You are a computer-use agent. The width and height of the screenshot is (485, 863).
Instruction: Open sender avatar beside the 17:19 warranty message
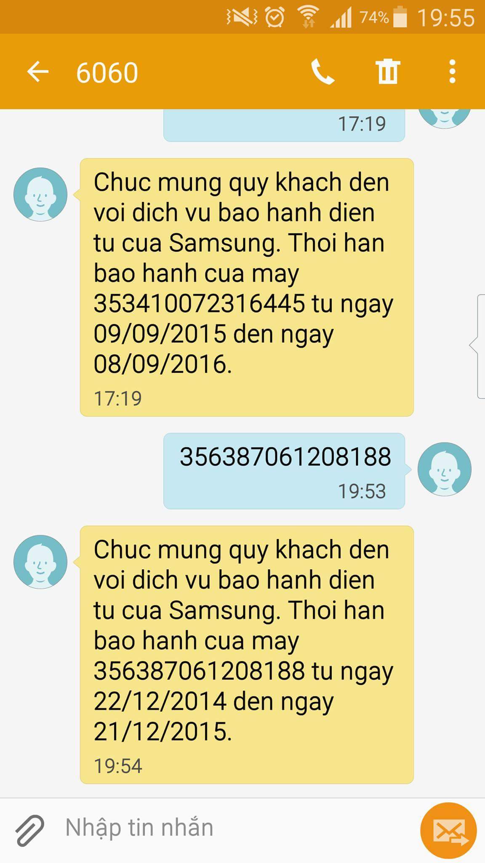click(40, 194)
